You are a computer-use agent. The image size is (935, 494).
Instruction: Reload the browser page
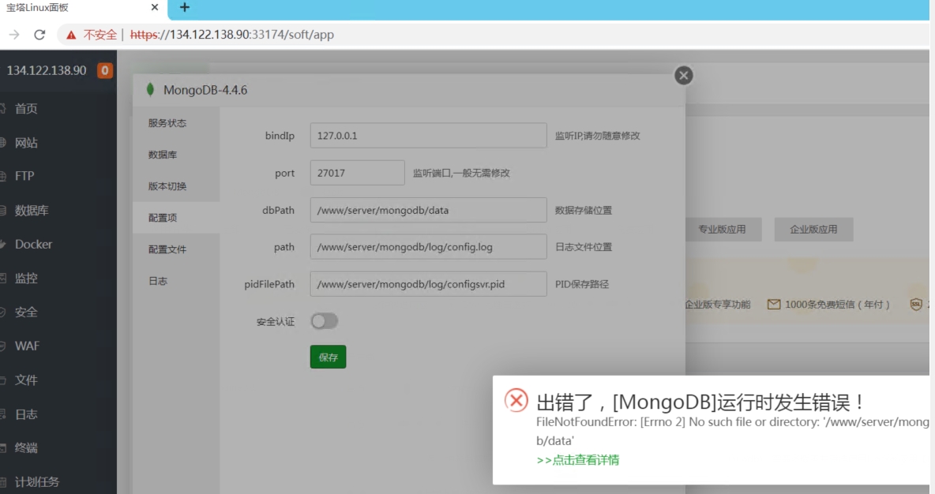pyautogui.click(x=39, y=35)
